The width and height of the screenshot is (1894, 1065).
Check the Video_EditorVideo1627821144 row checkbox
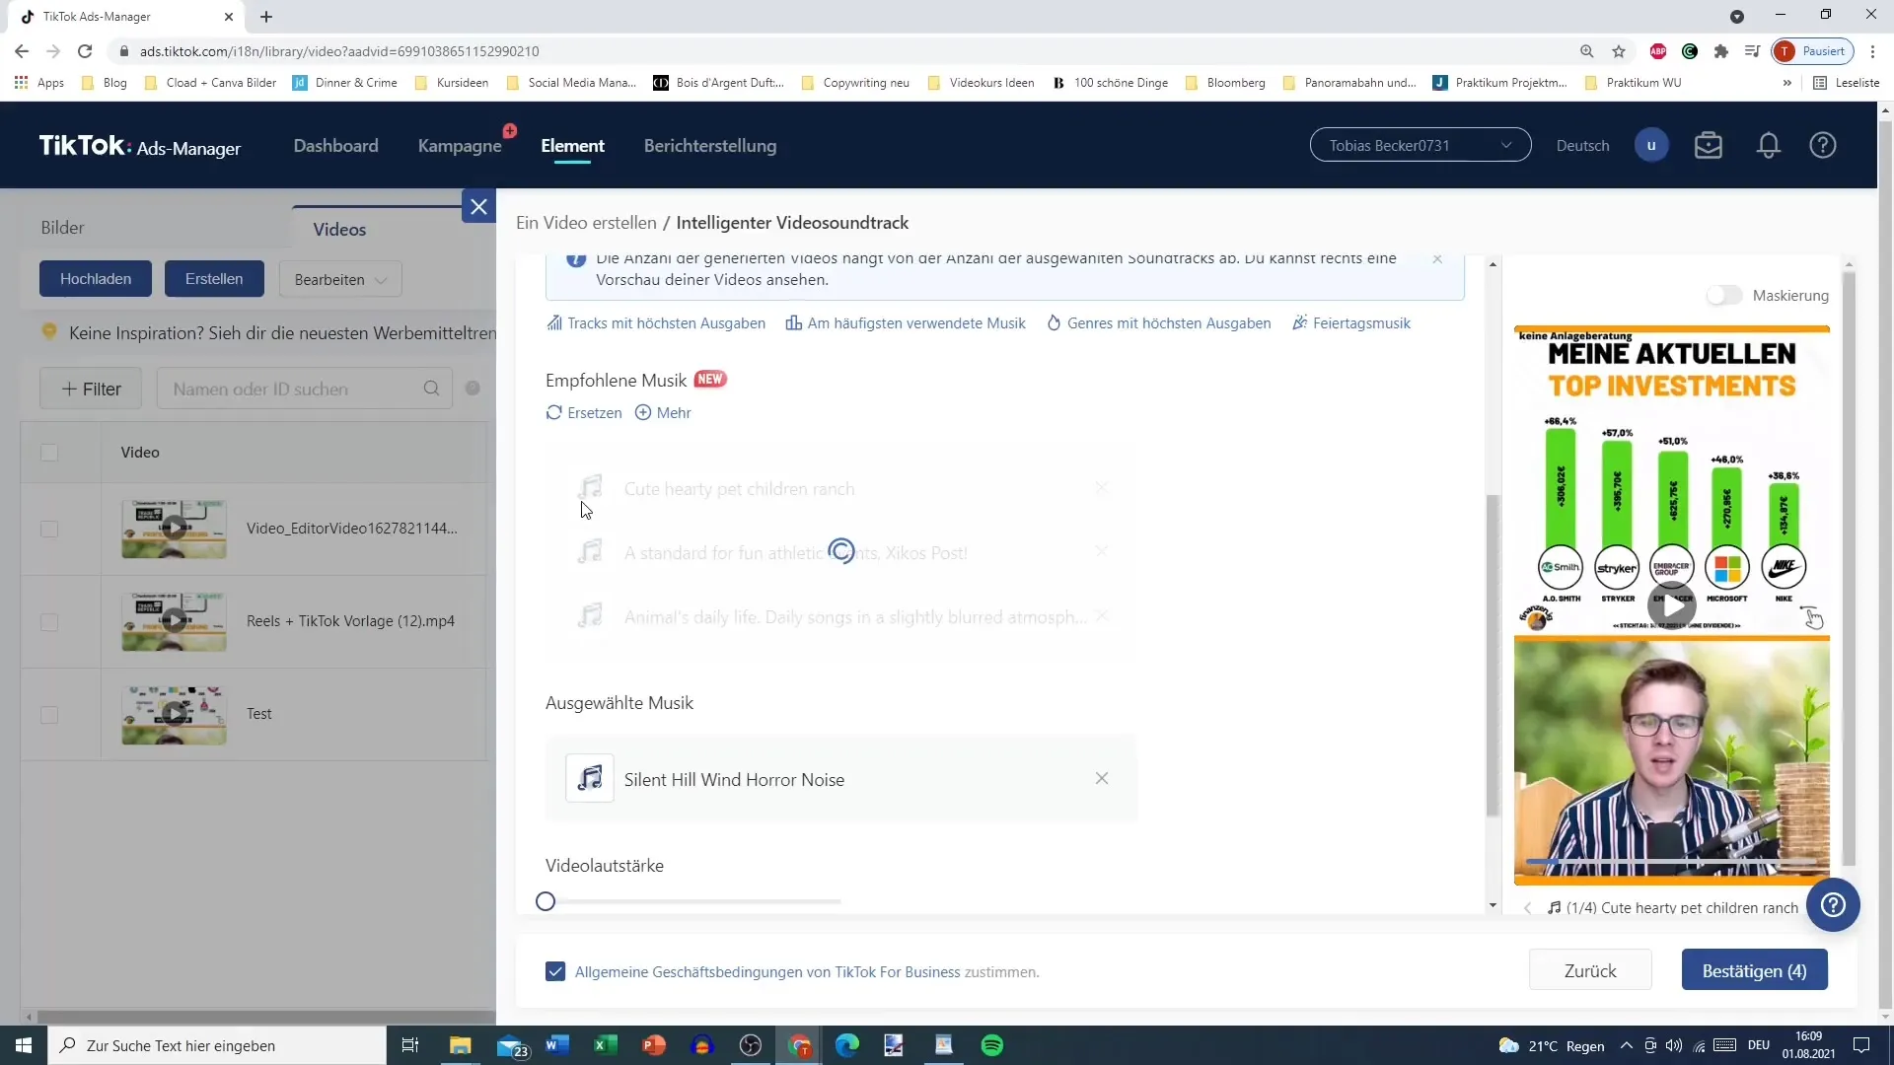click(49, 530)
